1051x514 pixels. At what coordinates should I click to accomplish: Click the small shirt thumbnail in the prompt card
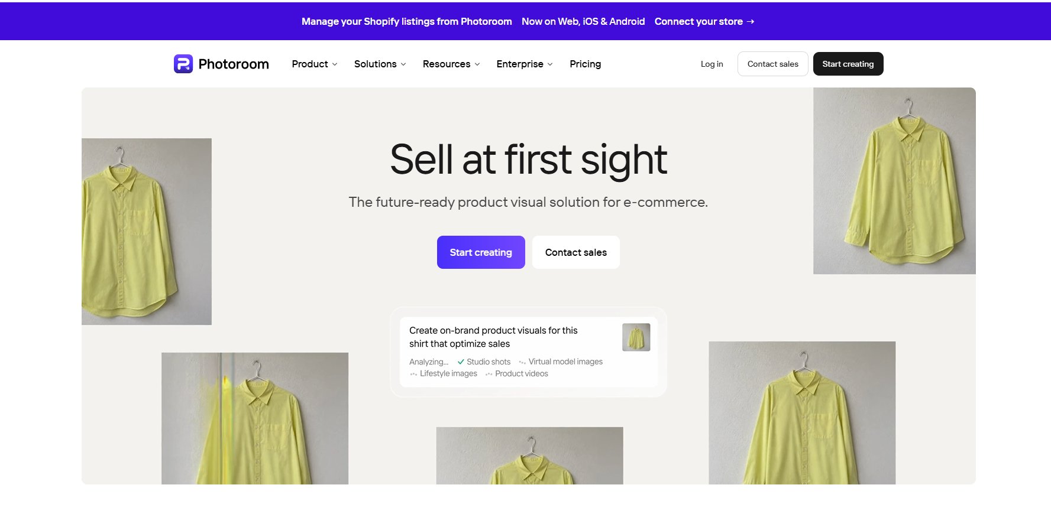coord(636,337)
